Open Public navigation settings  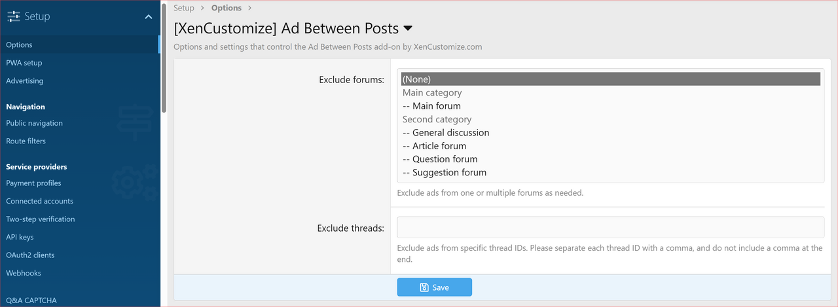(35, 123)
